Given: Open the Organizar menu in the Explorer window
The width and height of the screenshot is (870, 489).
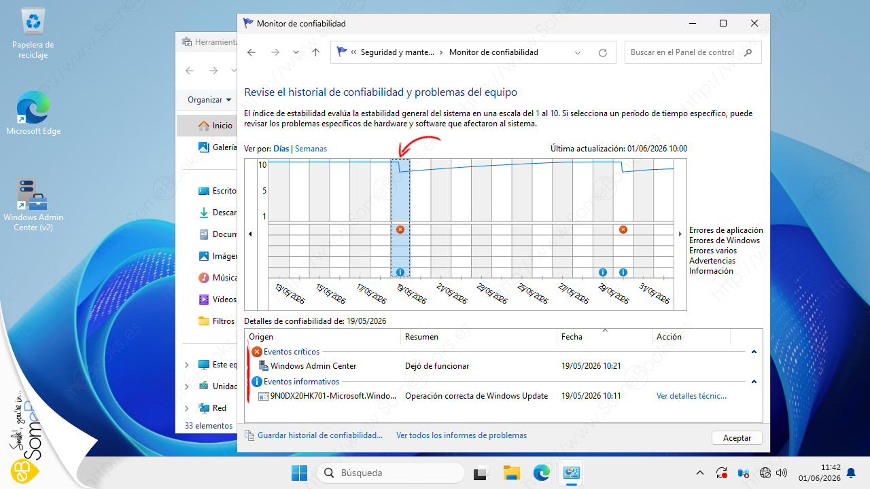Looking at the screenshot, I should click(209, 100).
